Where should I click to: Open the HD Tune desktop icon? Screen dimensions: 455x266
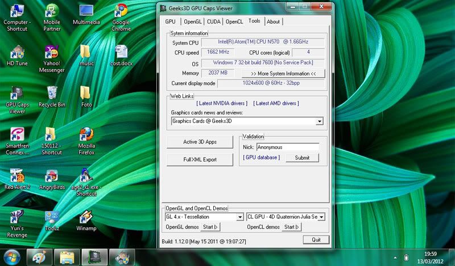point(17,56)
